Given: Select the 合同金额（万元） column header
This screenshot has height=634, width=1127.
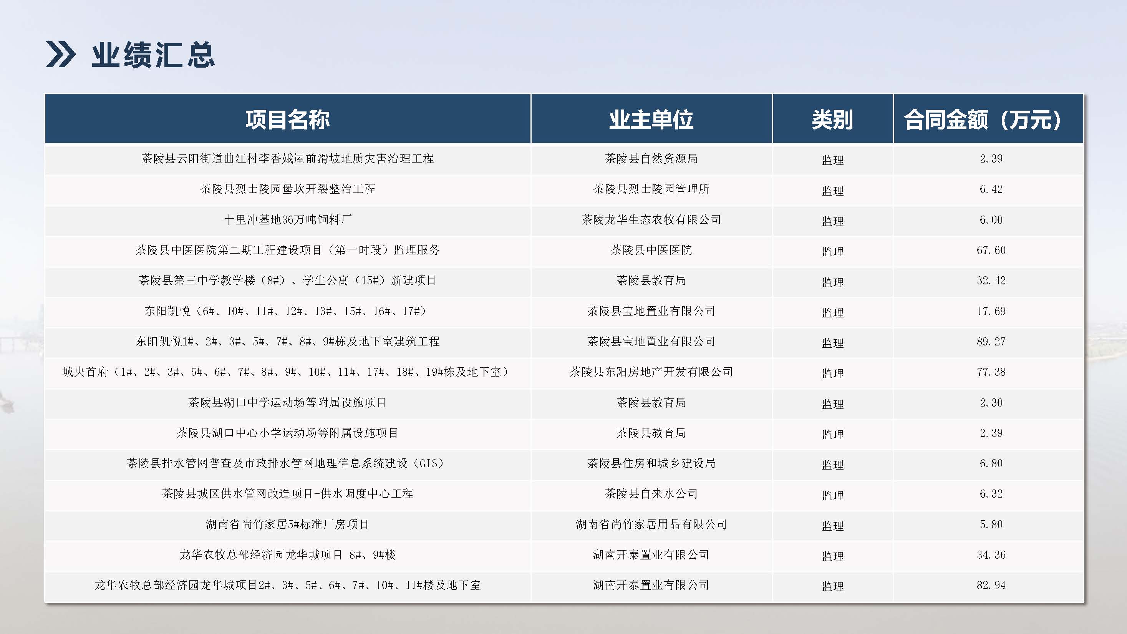Looking at the screenshot, I should click(x=988, y=119).
